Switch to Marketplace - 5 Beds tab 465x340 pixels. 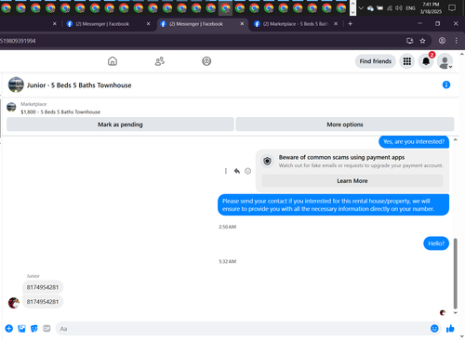coord(295,24)
